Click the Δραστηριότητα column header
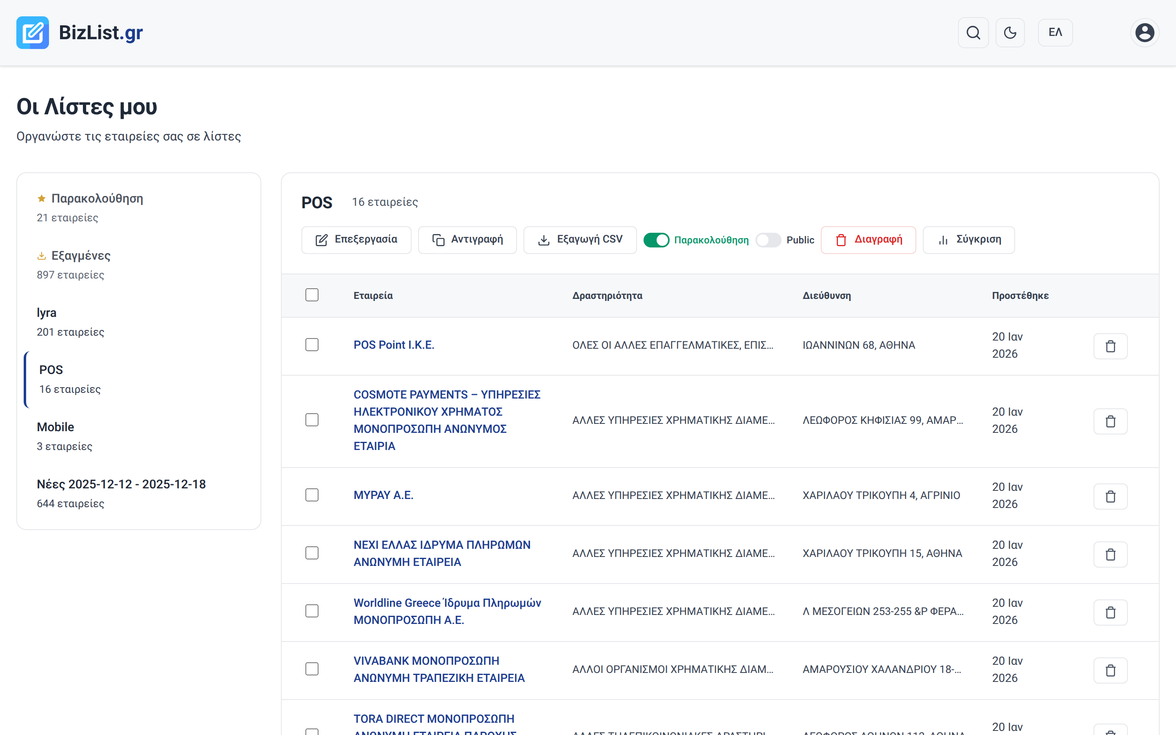Viewport: 1176px width, 735px height. point(608,296)
